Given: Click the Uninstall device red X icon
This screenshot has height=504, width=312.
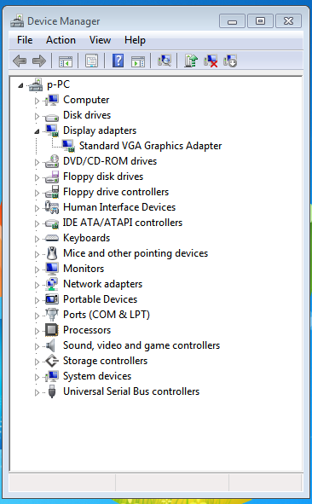Looking at the screenshot, I should click(211, 61).
